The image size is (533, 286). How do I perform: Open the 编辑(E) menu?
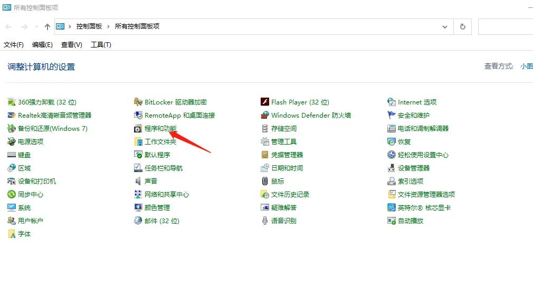pos(42,45)
